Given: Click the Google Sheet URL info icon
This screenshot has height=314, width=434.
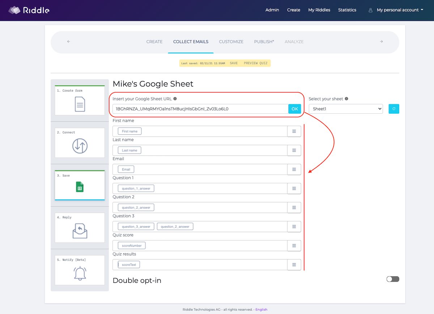Looking at the screenshot, I should pyautogui.click(x=175, y=99).
